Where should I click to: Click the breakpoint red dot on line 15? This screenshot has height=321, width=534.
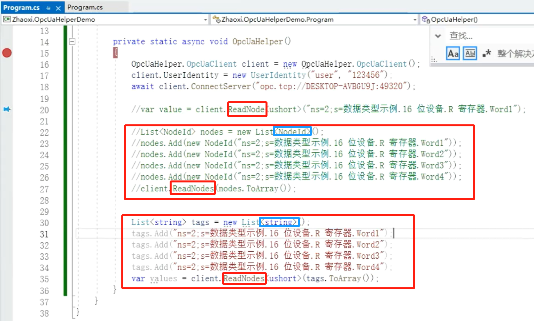[7, 53]
